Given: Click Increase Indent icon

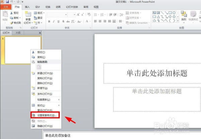Looking at the screenshot, I should (x=115, y=14).
